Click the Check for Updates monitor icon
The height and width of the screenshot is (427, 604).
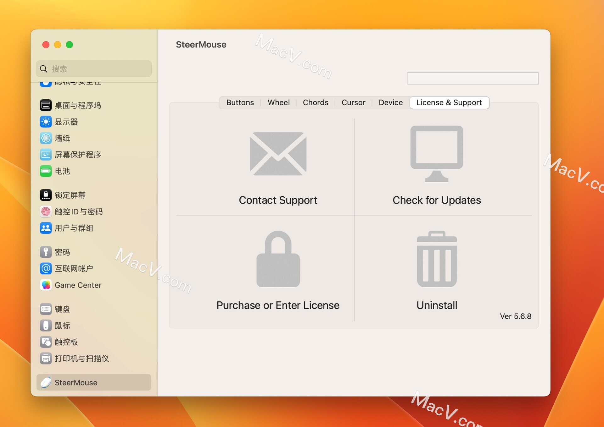click(x=437, y=154)
